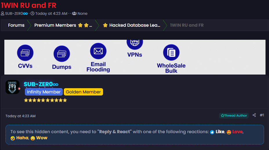The image size is (269, 150).
Task: Click the Haha reaction label
Action: (22, 138)
